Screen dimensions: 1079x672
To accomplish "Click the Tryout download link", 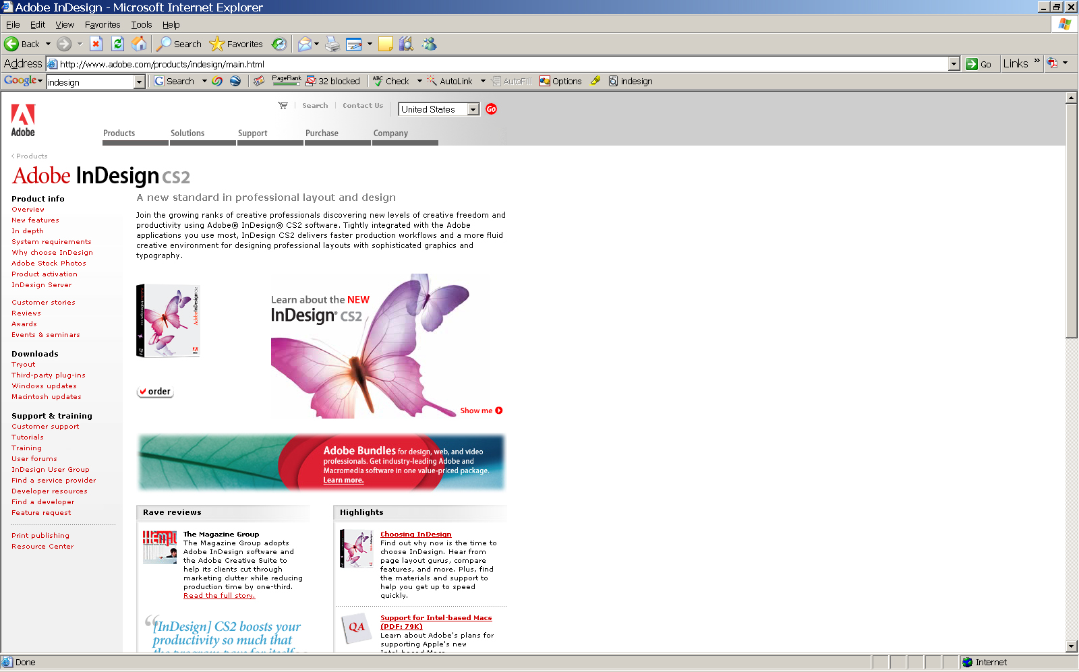I will click(24, 365).
